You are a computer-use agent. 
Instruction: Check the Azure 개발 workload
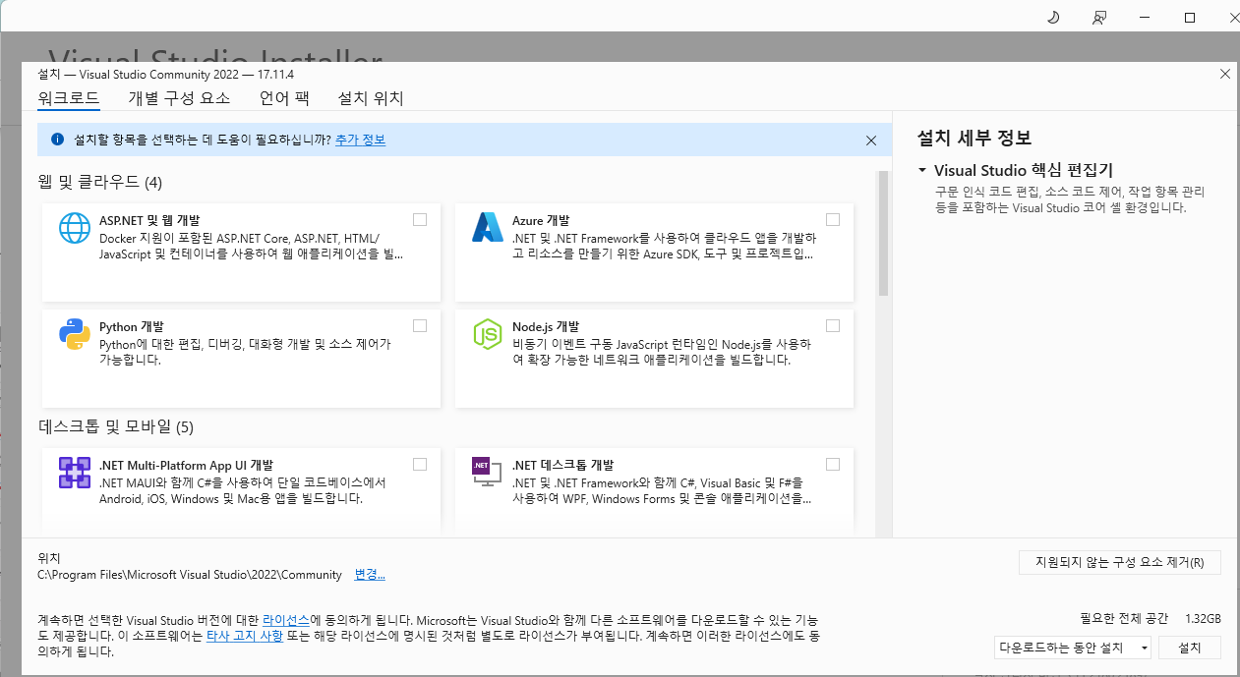pyautogui.click(x=833, y=219)
